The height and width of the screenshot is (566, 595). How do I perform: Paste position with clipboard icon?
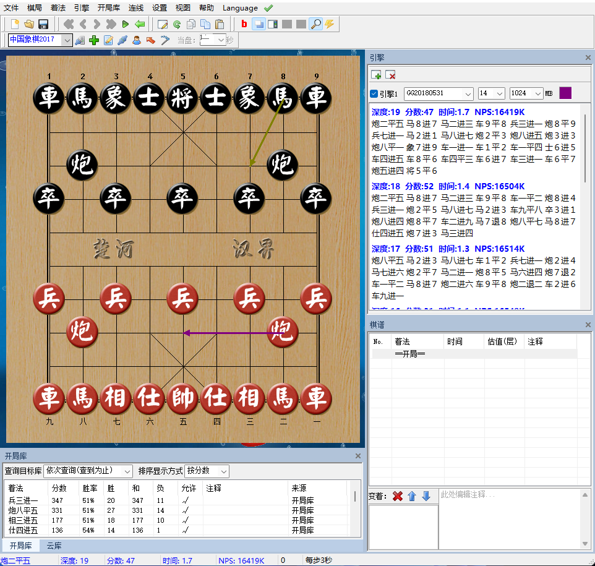220,24
